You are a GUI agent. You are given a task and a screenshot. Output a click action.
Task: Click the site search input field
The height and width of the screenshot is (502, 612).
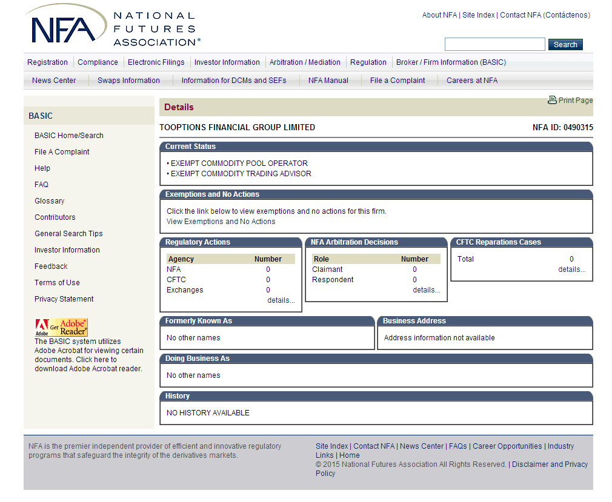point(494,44)
